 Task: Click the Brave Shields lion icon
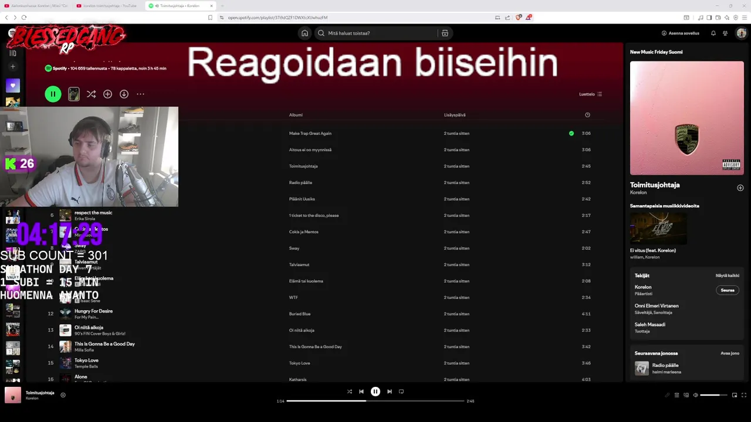[518, 18]
